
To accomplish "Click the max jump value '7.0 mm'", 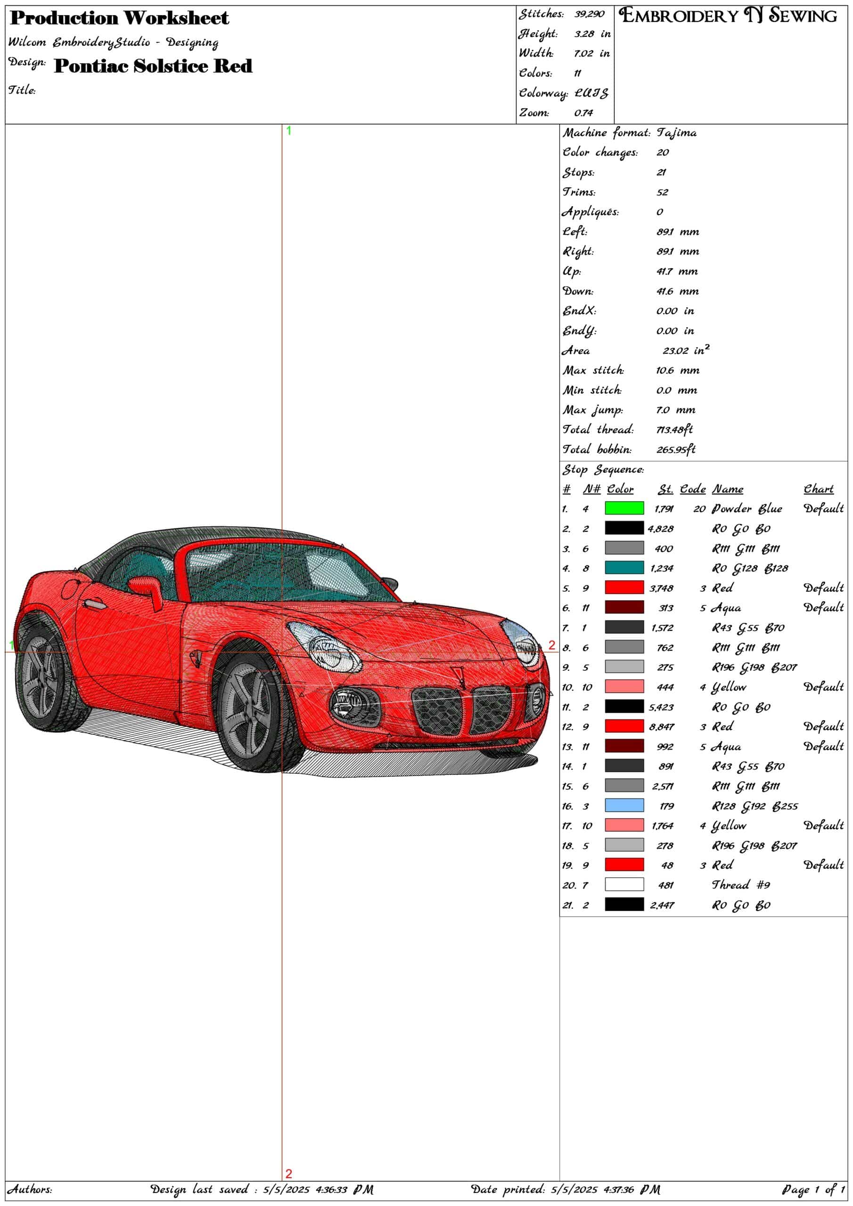I will tap(675, 410).
